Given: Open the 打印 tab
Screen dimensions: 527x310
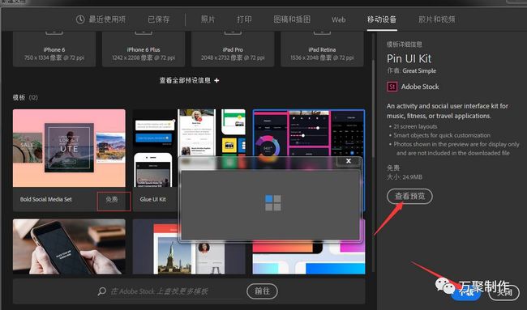Looking at the screenshot, I should (x=244, y=19).
